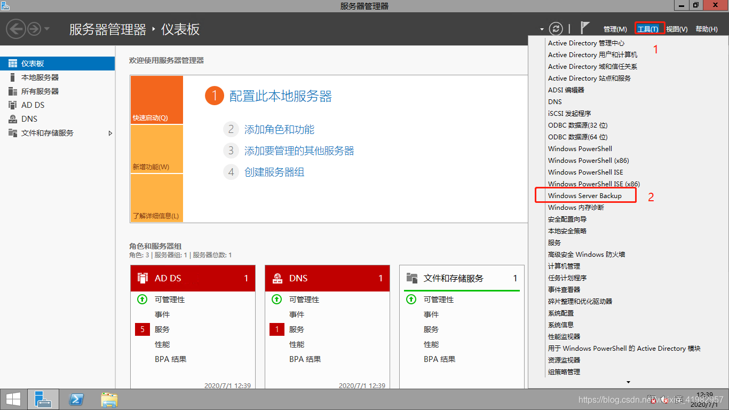Open 事件查看器 from Tools menu
Viewport: 729px width, 410px height.
pyautogui.click(x=564, y=290)
